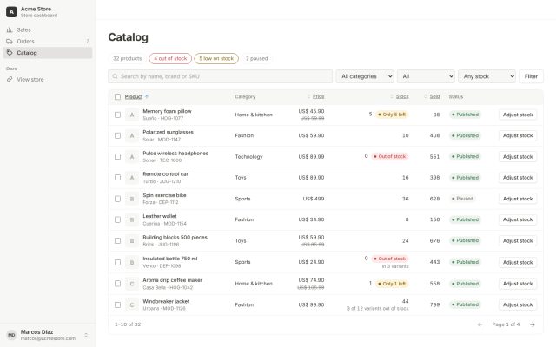
Task: Click the 3 of 12 variants text
Action: click(x=378, y=309)
